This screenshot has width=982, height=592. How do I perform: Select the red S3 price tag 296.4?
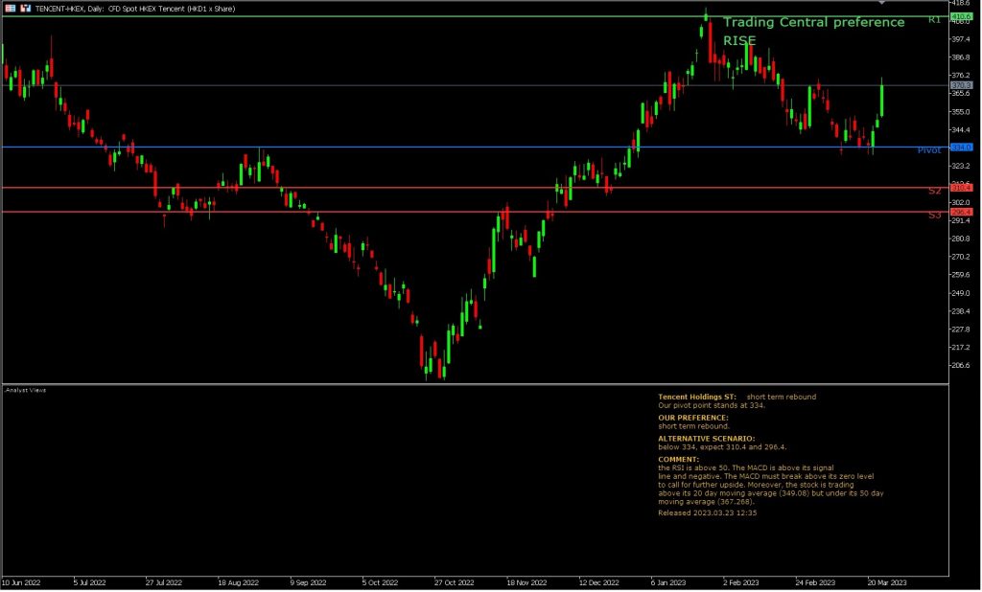961,212
